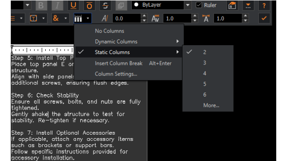Image resolution: width=287 pixels, height=161 pixels.
Task: Toggle Italic text formatting
Action: coord(57,5)
